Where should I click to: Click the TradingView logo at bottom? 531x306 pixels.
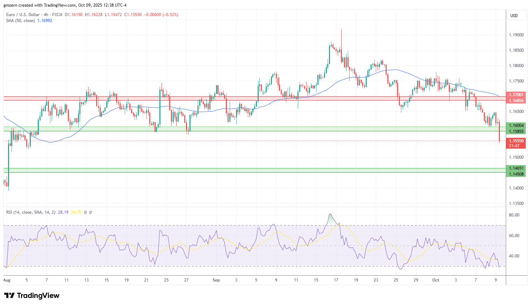pos(32,296)
